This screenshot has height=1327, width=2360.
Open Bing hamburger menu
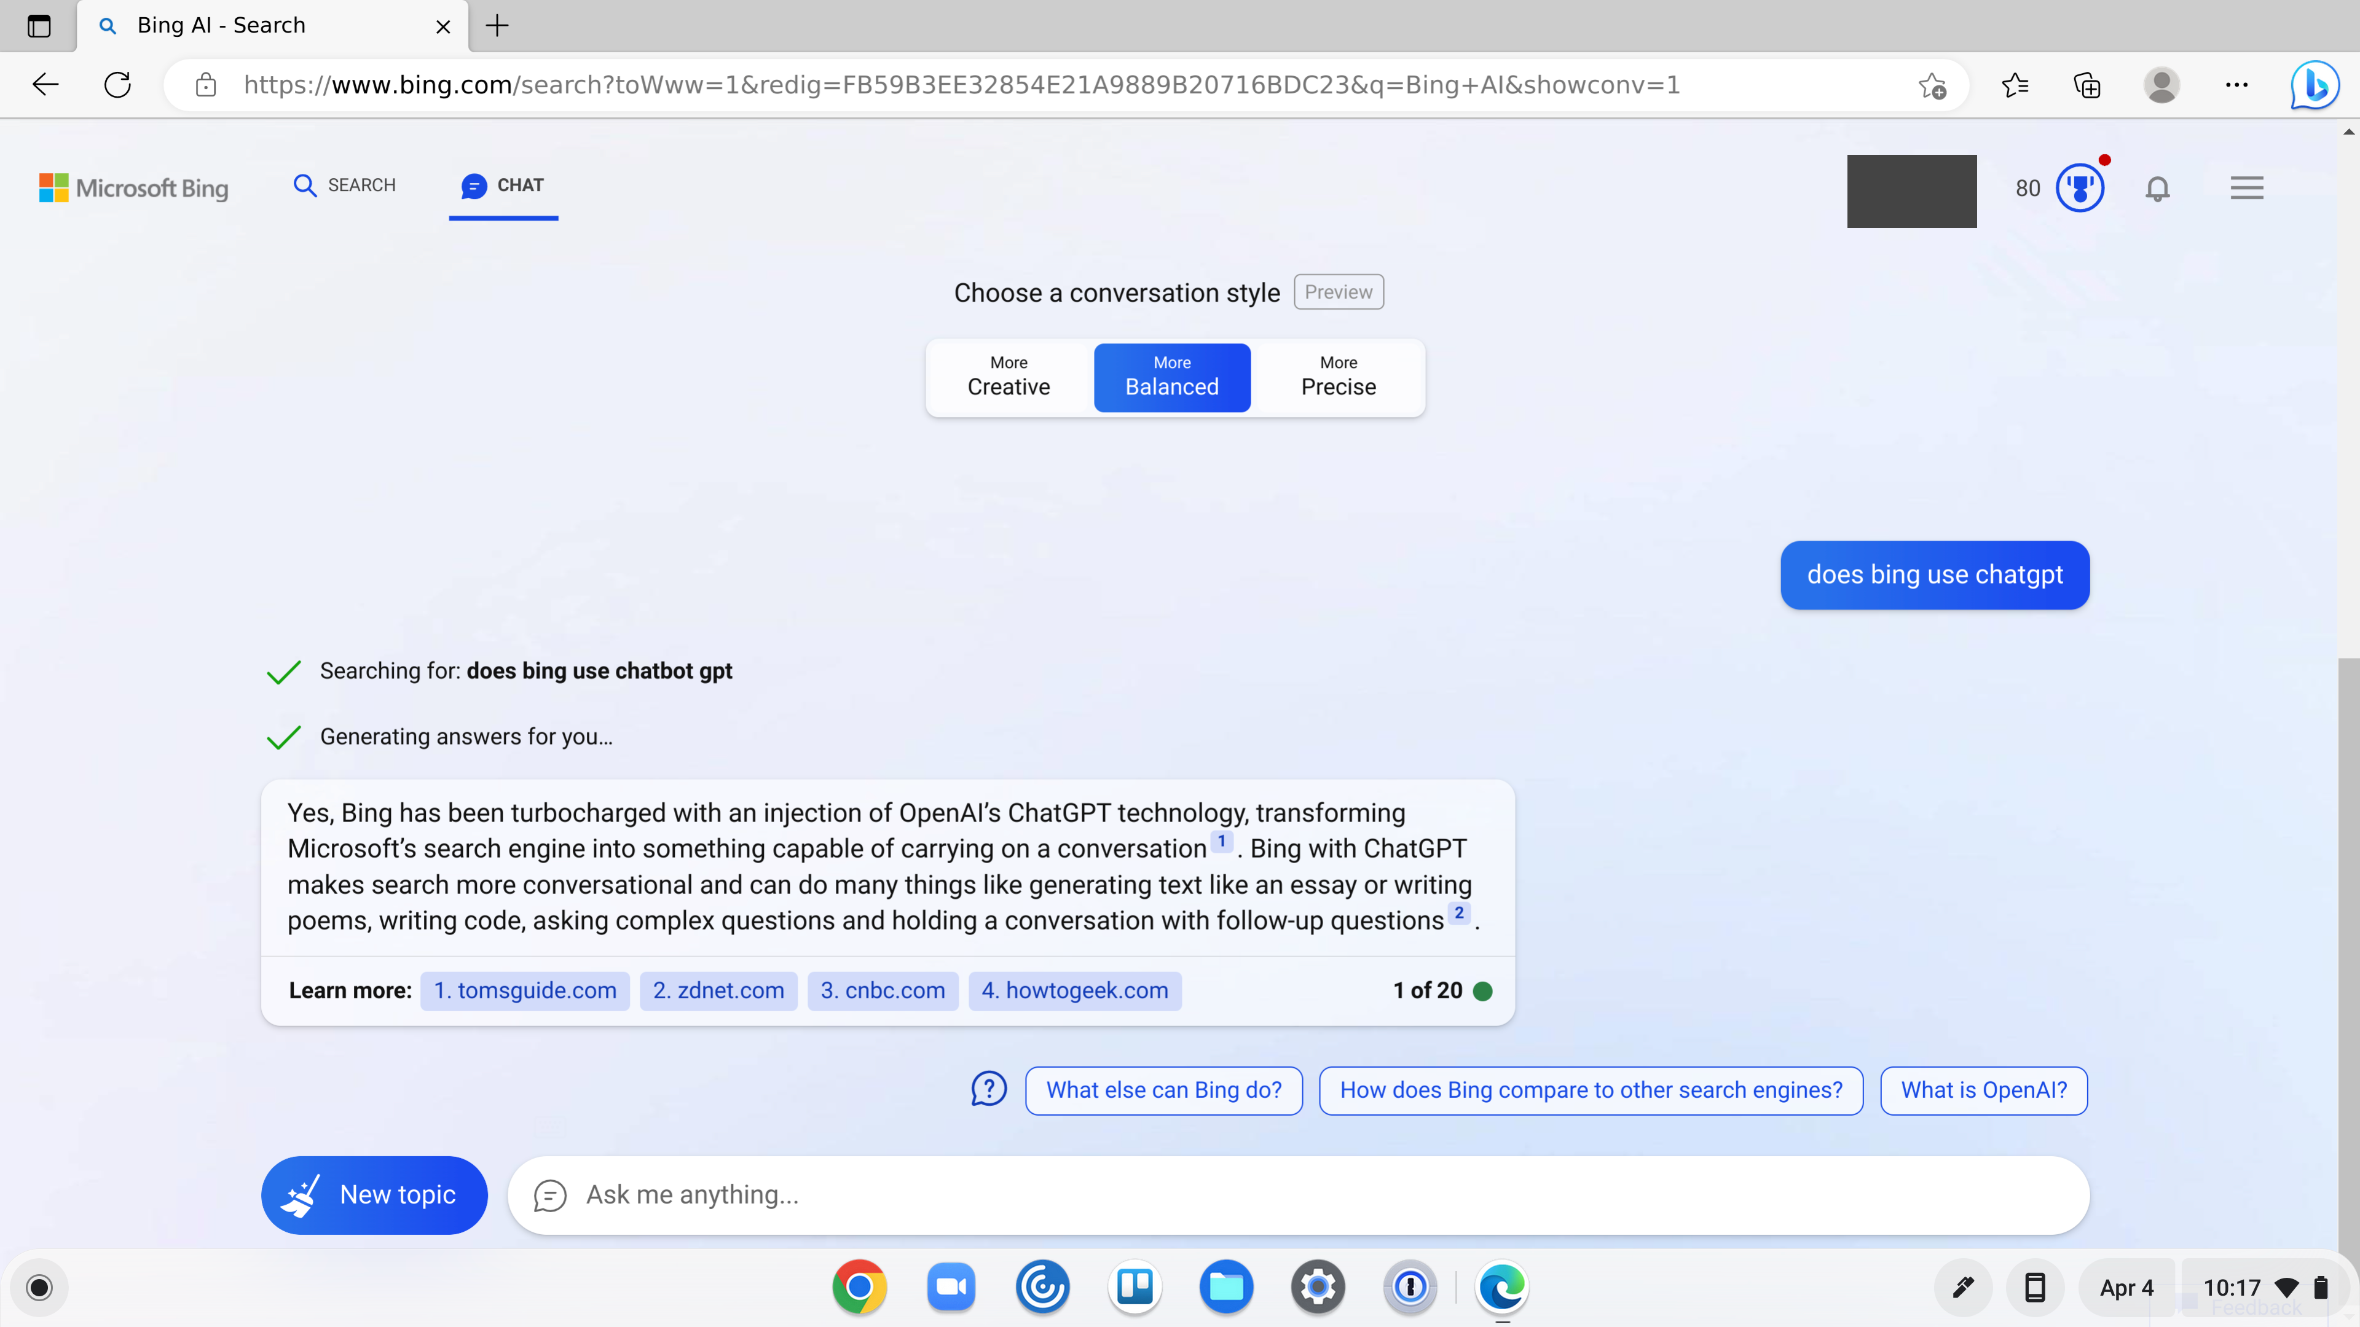(x=2246, y=188)
